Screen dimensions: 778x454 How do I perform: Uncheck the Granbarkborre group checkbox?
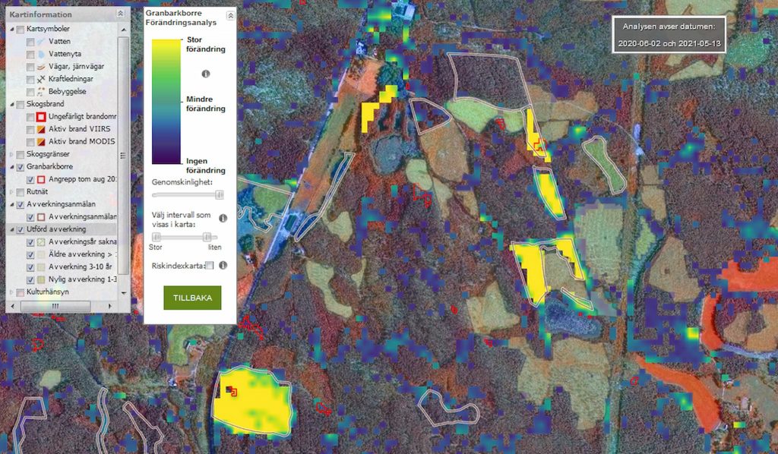point(21,167)
